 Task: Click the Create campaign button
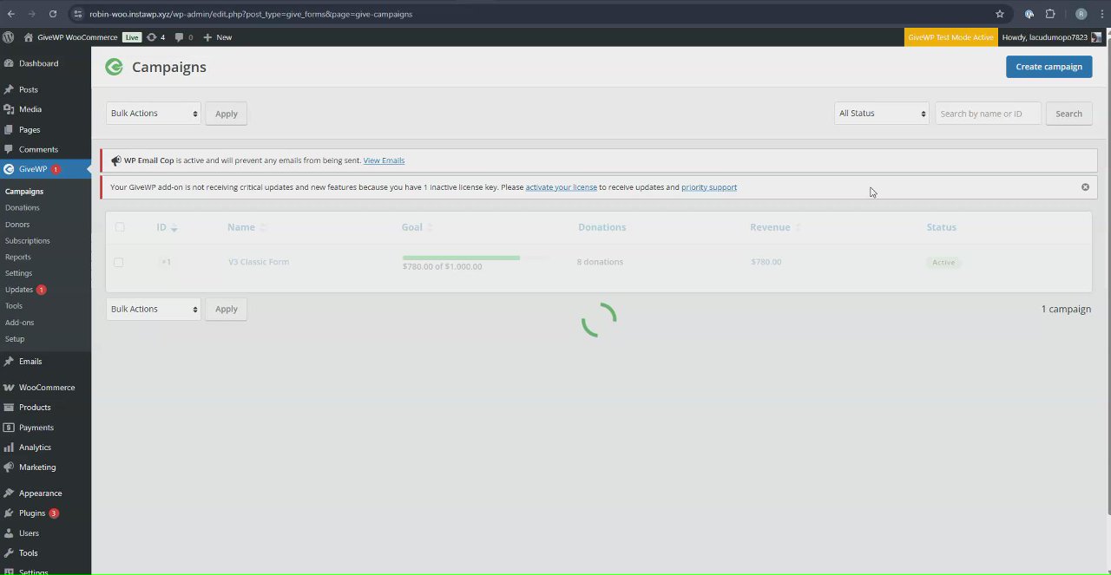coord(1049,67)
